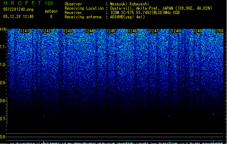Select the A504HB(yagi 4el) antenna text

[127, 17]
